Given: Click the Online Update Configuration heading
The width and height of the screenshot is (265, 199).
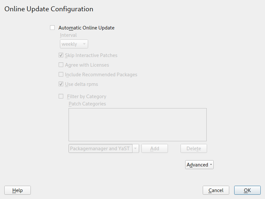Looking at the screenshot, I should click(49, 9).
